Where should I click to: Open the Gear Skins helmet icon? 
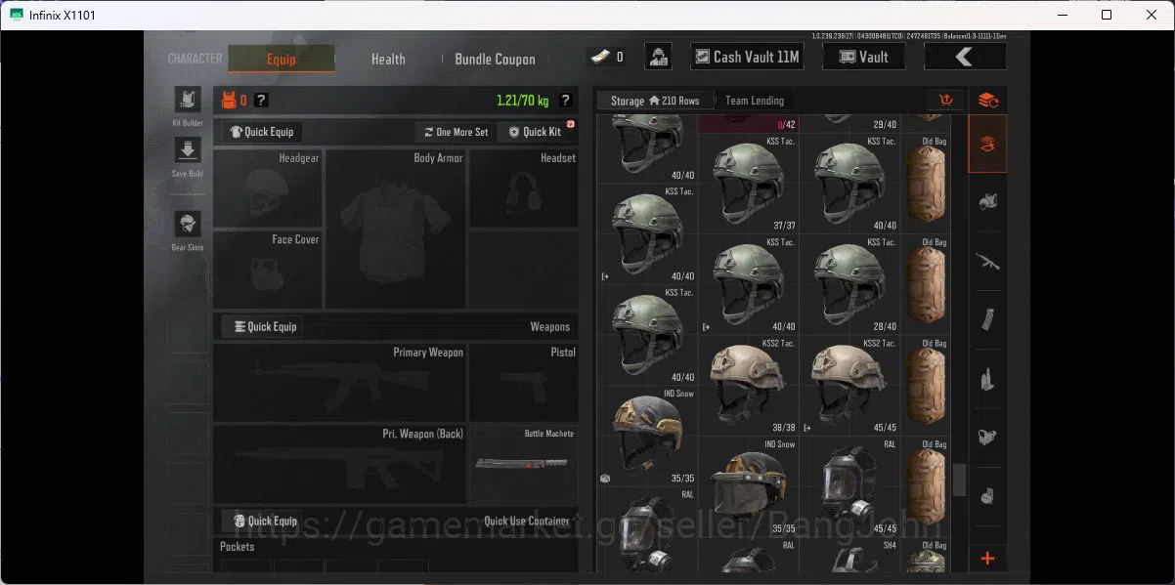[x=187, y=224]
